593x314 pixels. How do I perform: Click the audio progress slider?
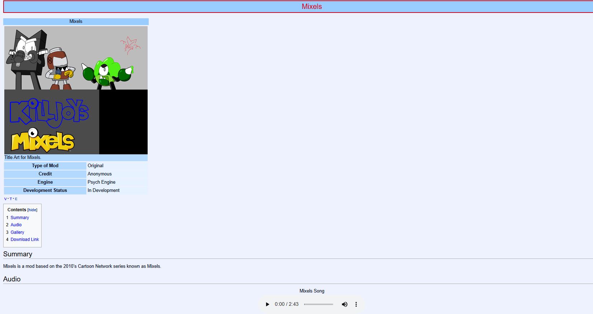pos(319,304)
